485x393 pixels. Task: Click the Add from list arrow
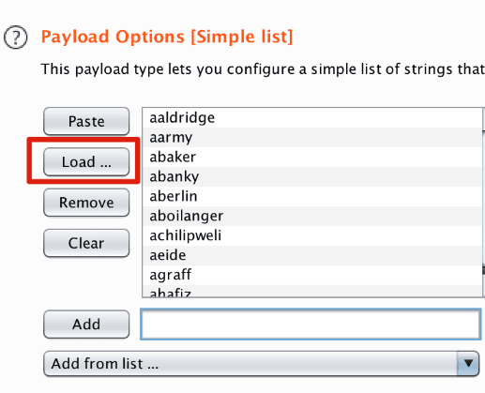(468, 364)
